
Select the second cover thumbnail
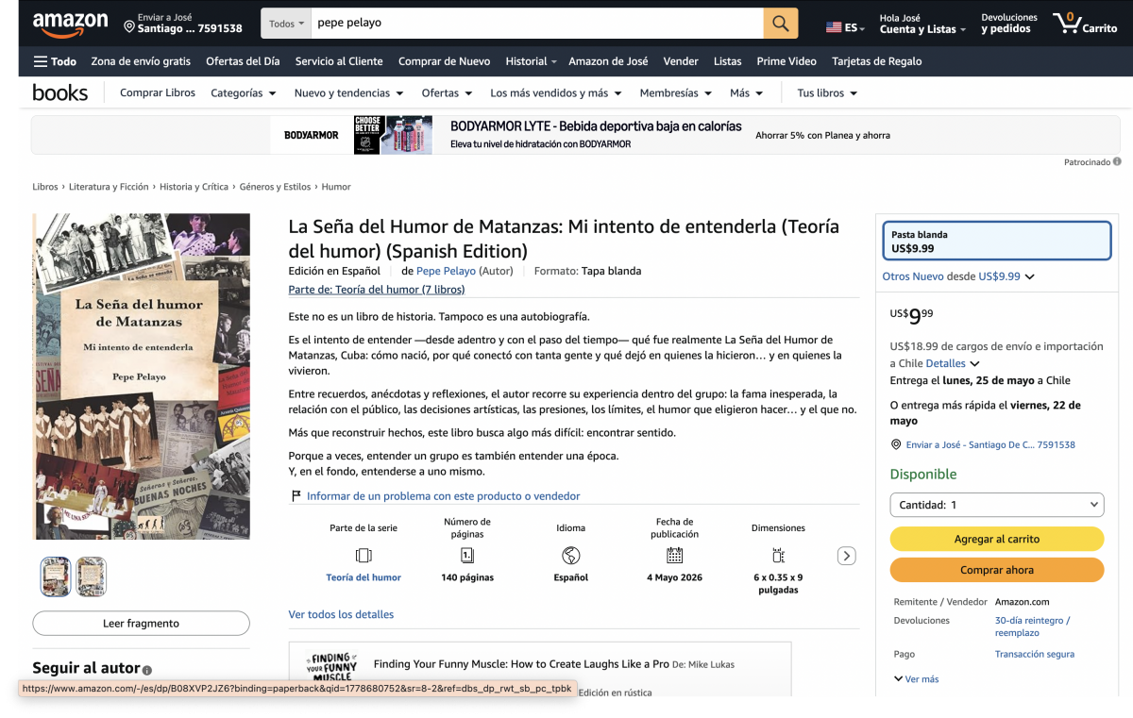pyautogui.click(x=92, y=576)
